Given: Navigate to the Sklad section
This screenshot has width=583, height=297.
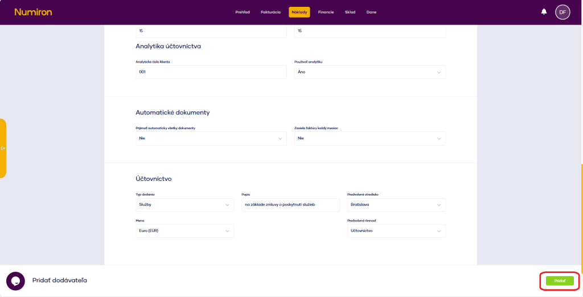Looking at the screenshot, I should point(350,12).
